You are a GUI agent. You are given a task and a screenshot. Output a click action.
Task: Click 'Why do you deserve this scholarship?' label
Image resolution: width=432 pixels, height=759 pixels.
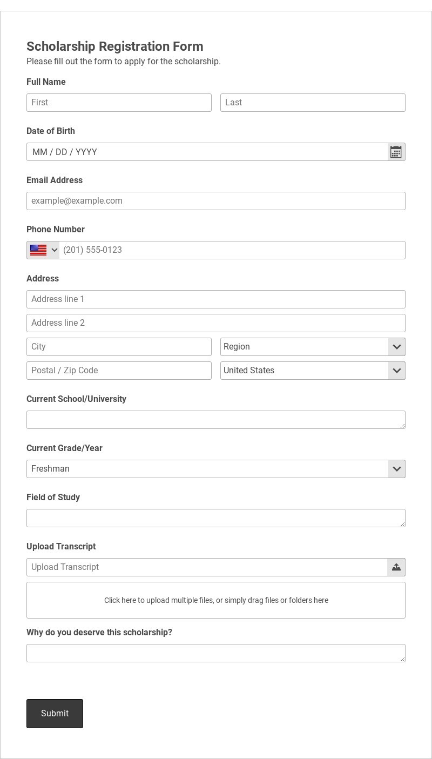pos(99,633)
